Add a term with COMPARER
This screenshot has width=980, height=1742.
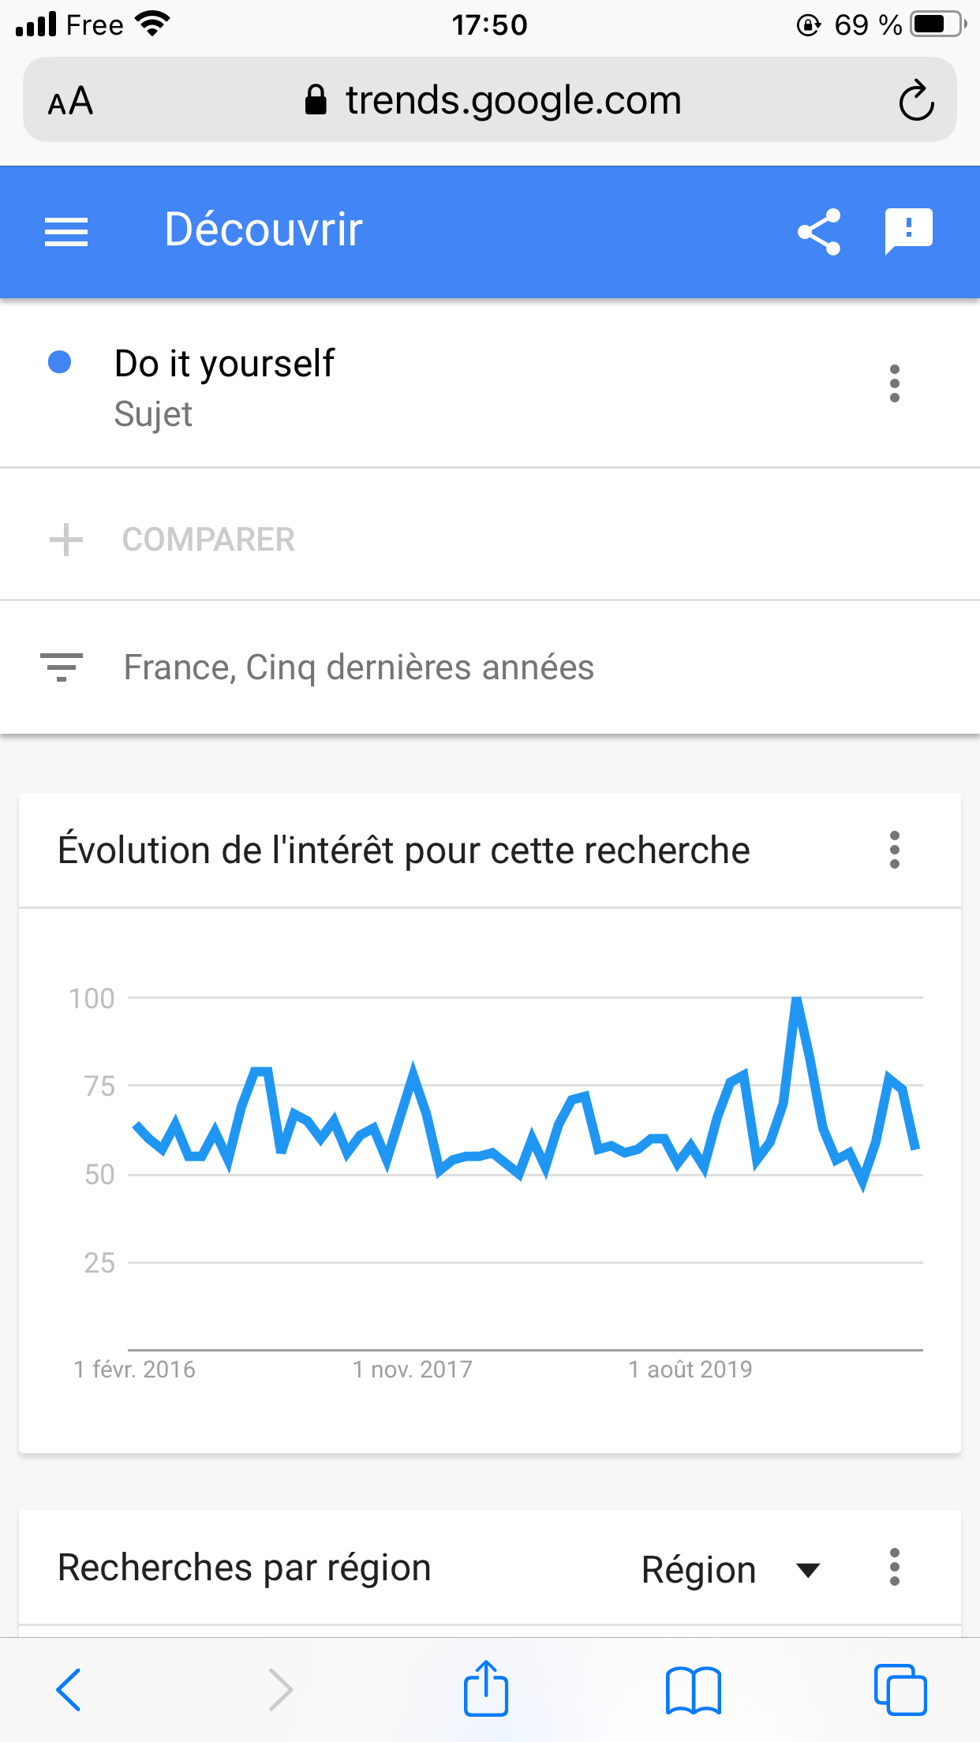208,540
